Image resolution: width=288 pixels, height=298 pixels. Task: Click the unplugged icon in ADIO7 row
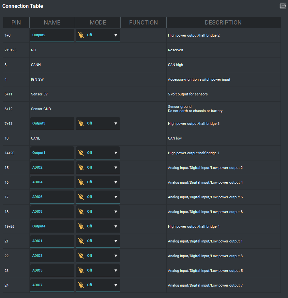(81, 285)
